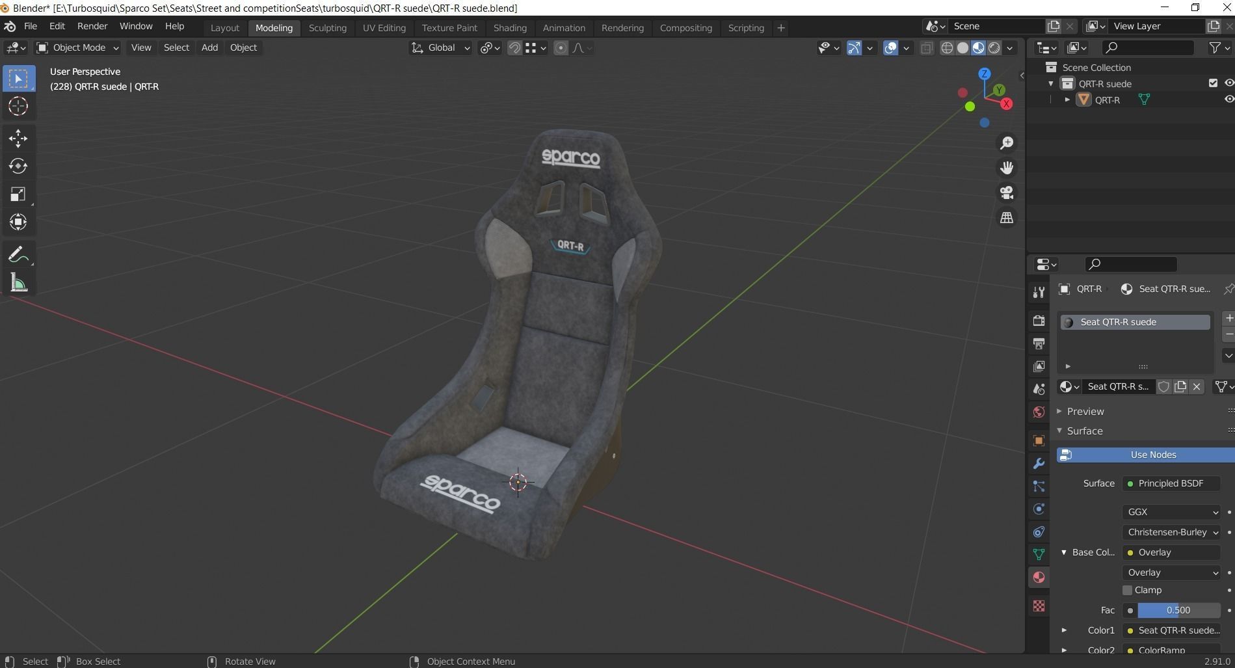Expand the QRT-R object in outliner
The width and height of the screenshot is (1235, 668).
tap(1067, 100)
